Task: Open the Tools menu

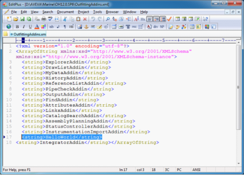Action: (97, 12)
